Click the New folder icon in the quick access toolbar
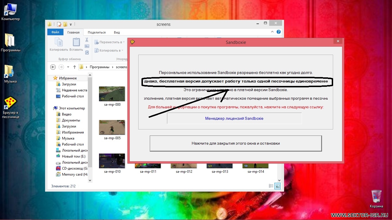The height and width of the screenshot is (220, 392). pyautogui.click(x=65, y=24)
